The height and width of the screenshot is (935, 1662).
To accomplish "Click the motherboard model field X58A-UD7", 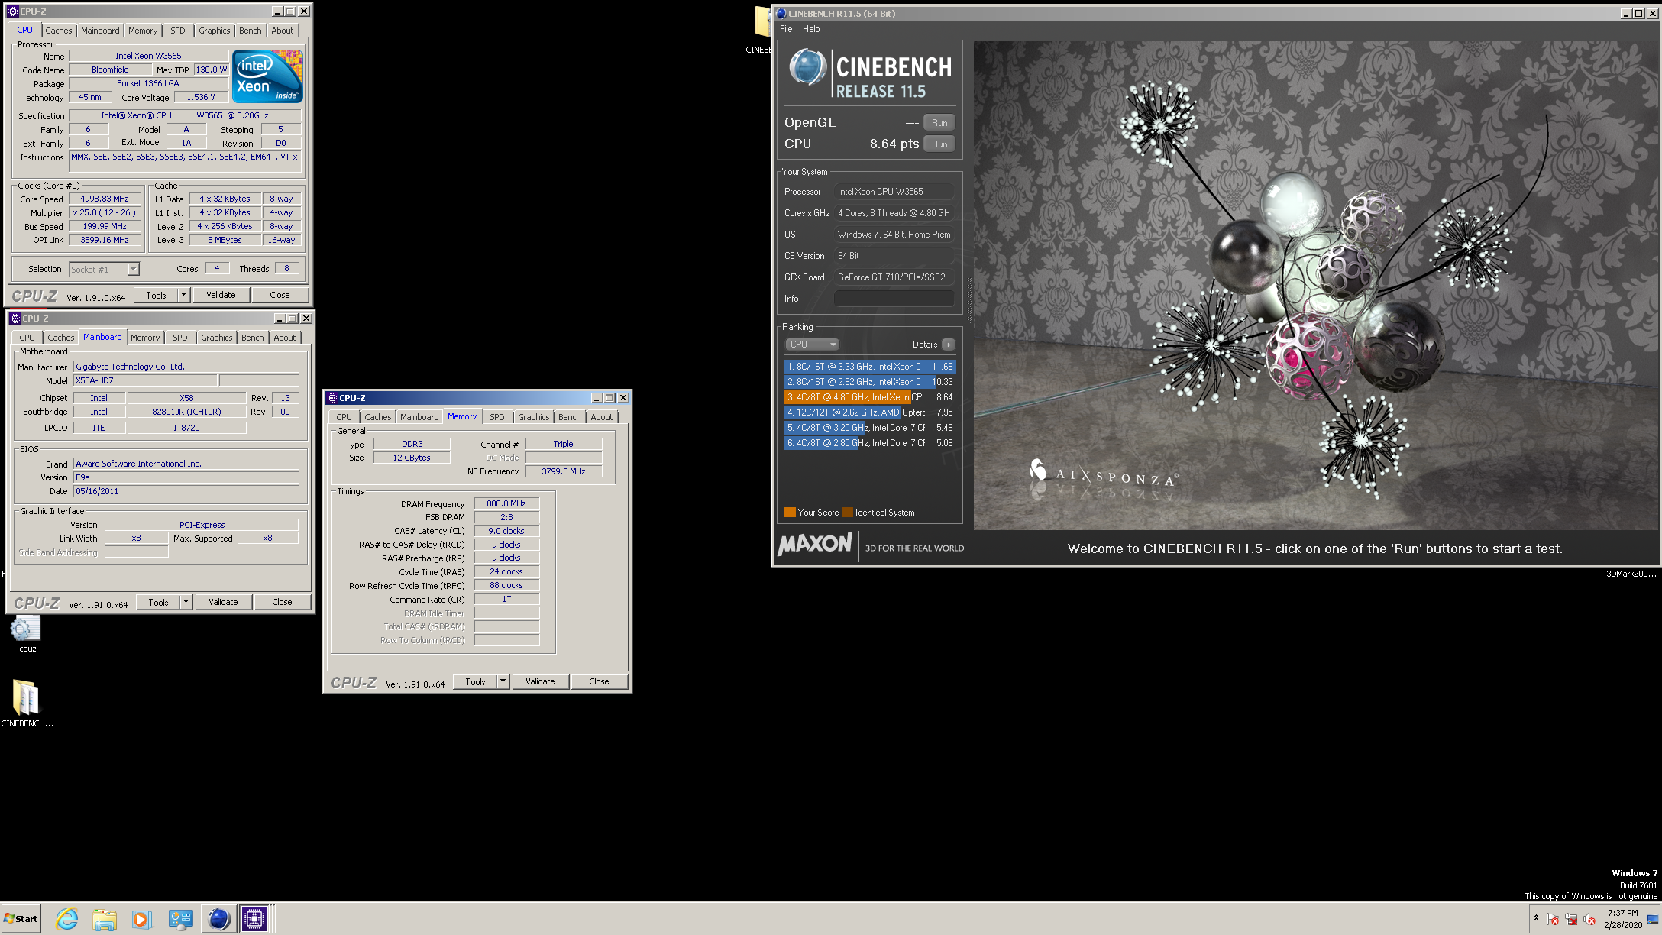I will point(145,380).
